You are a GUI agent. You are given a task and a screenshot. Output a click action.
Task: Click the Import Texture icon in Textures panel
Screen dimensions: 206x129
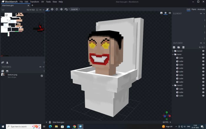2,71
